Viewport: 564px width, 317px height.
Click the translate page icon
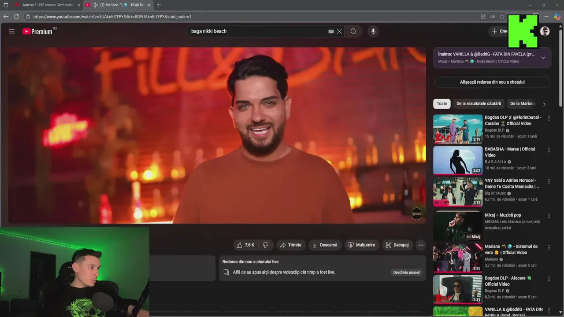493,17
